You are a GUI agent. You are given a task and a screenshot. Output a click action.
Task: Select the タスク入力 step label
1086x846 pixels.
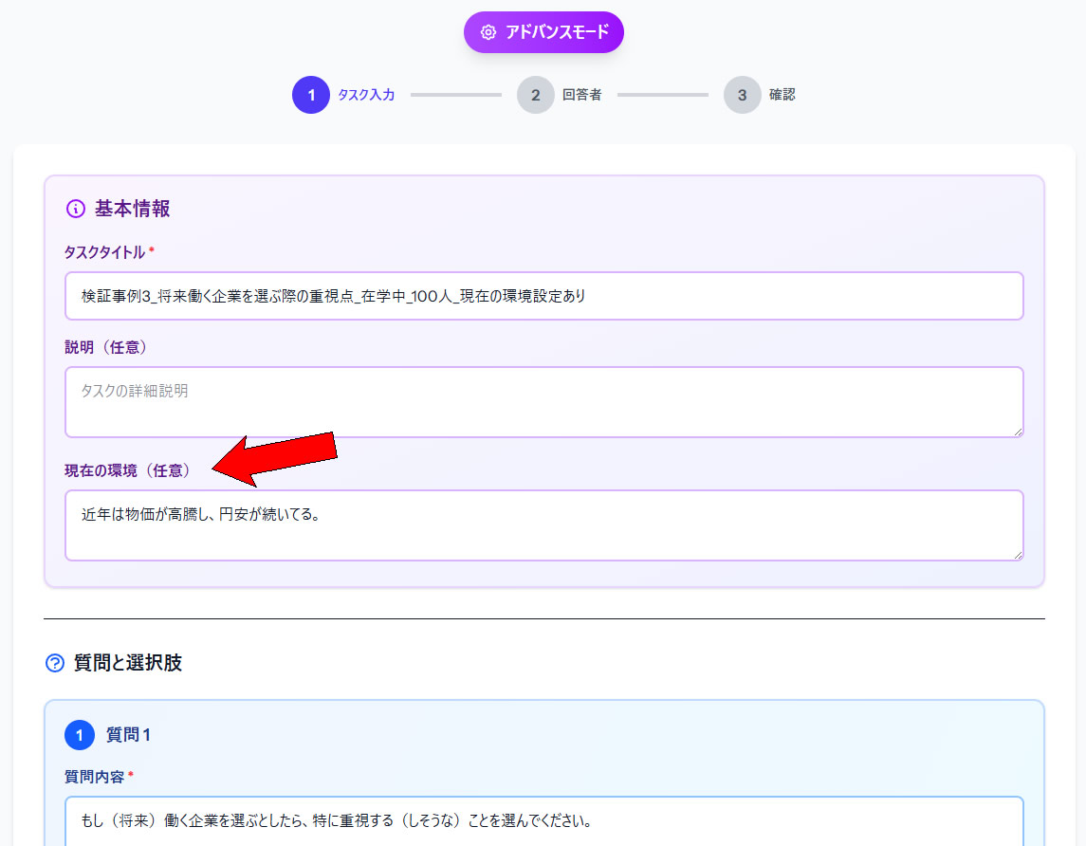point(365,95)
